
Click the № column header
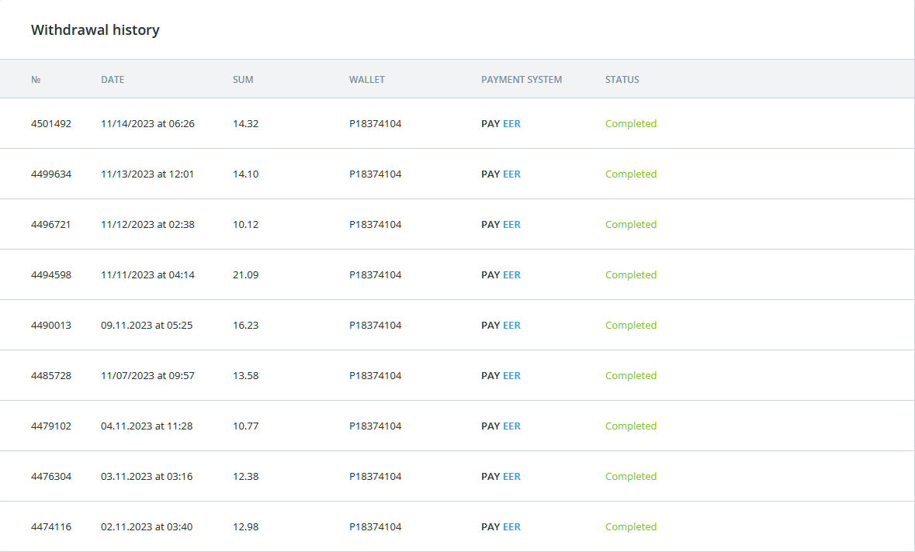point(36,80)
